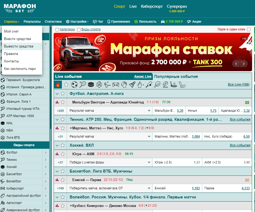Show pitch tracker for Мельбурн Виктори match
Image resolution: width=255 pixels, height=212 pixels.
[247, 102]
